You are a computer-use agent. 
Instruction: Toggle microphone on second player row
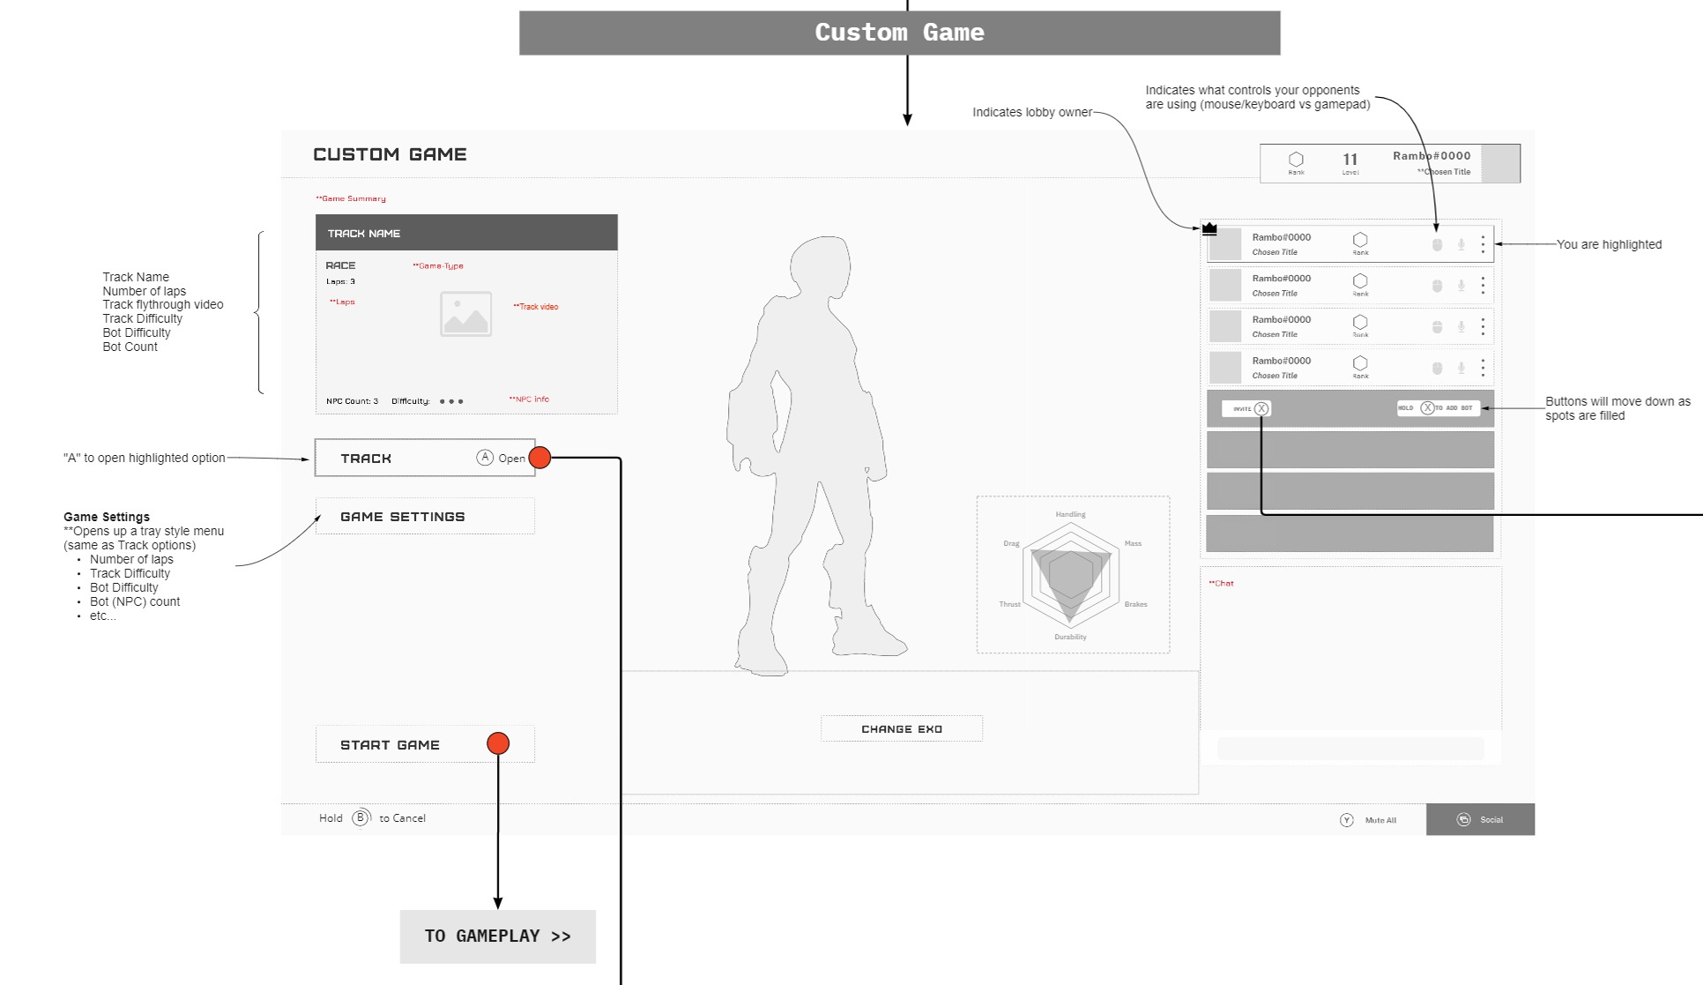(1461, 286)
